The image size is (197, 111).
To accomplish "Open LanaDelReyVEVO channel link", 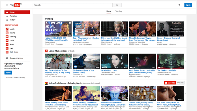I will [x=107, y=72].
